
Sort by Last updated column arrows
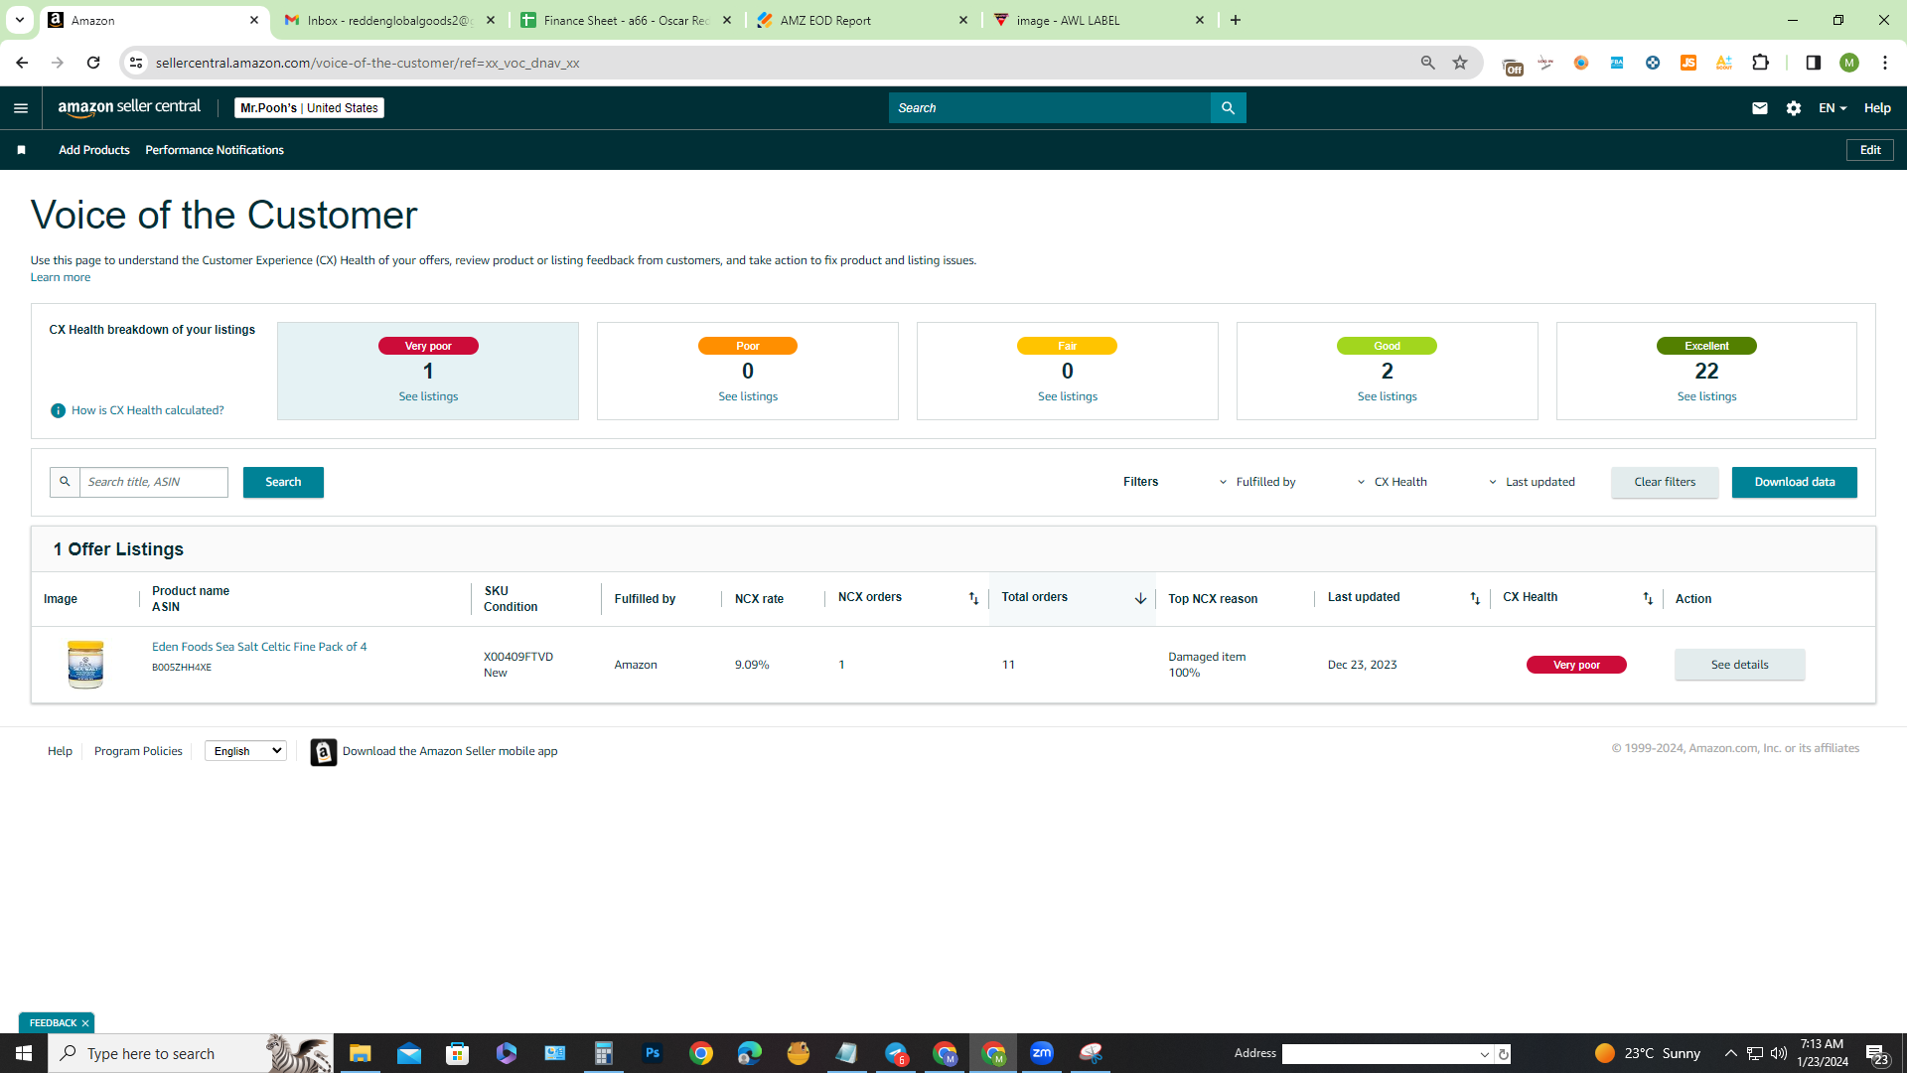[x=1475, y=598]
